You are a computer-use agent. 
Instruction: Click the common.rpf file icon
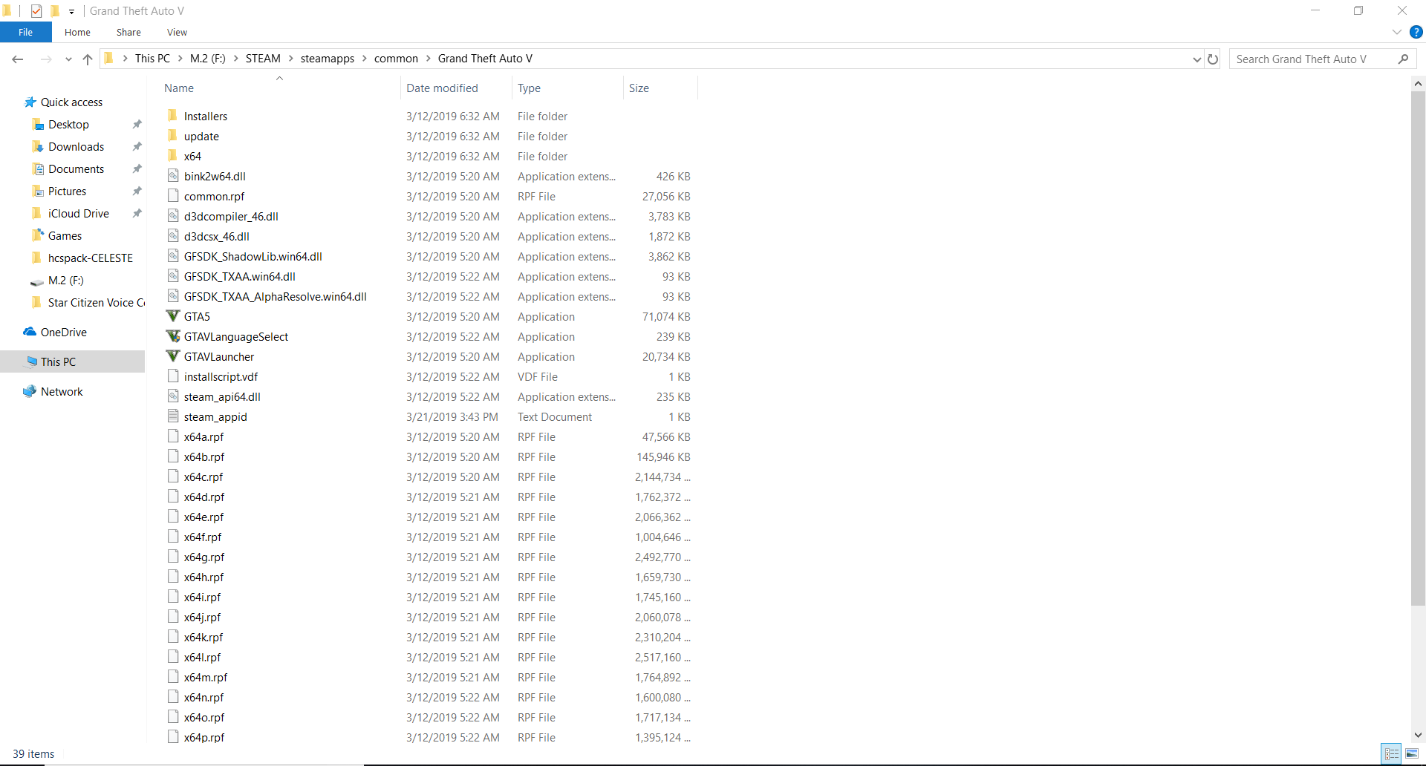coord(173,195)
